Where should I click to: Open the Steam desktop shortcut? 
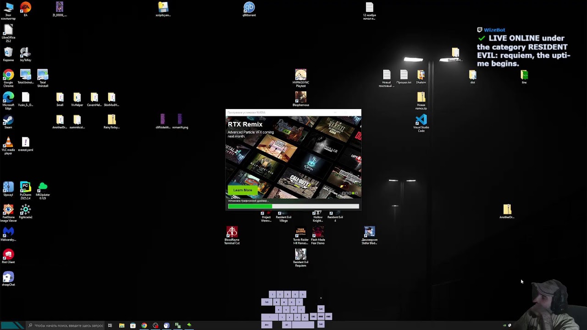coord(8,121)
